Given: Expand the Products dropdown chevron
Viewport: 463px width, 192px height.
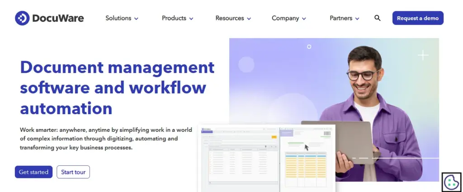Looking at the screenshot, I should (191, 19).
